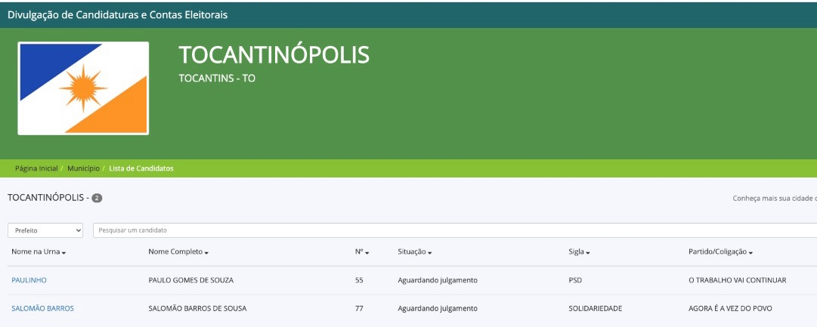Sort by Partido/Coligação column arrow
The image size is (817, 327).
(x=750, y=252)
